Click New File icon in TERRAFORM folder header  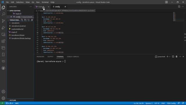click(22, 20)
